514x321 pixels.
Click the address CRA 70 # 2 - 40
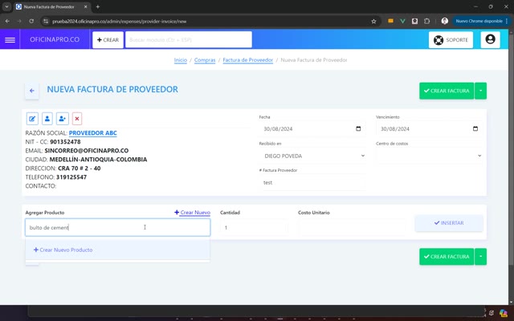click(x=80, y=169)
